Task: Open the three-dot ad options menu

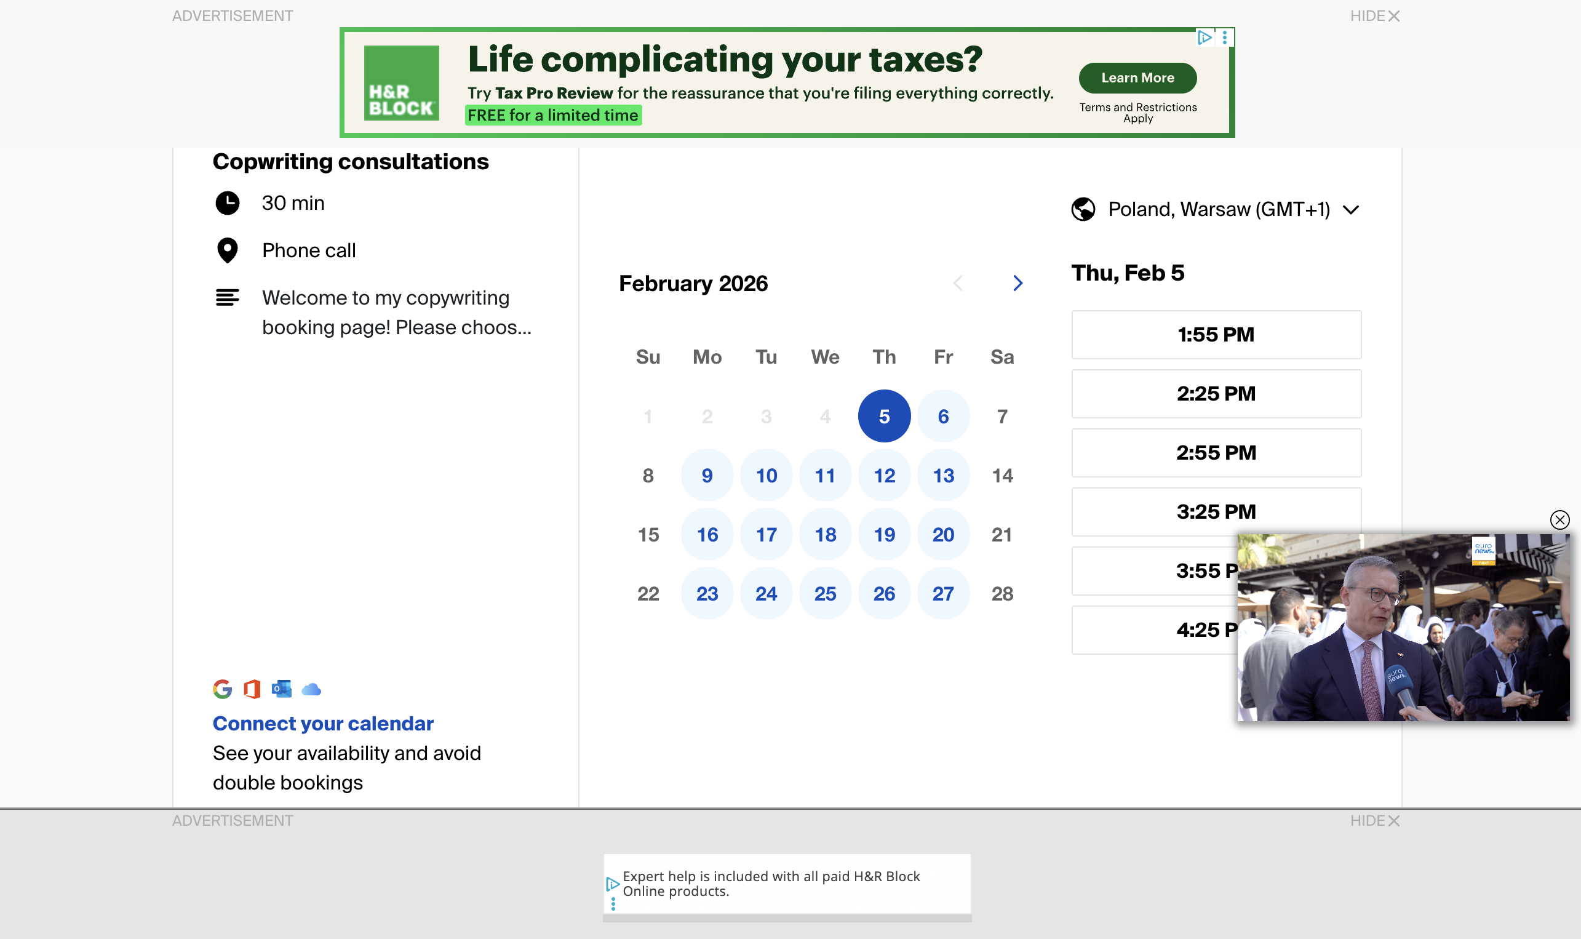Action: point(1225,38)
